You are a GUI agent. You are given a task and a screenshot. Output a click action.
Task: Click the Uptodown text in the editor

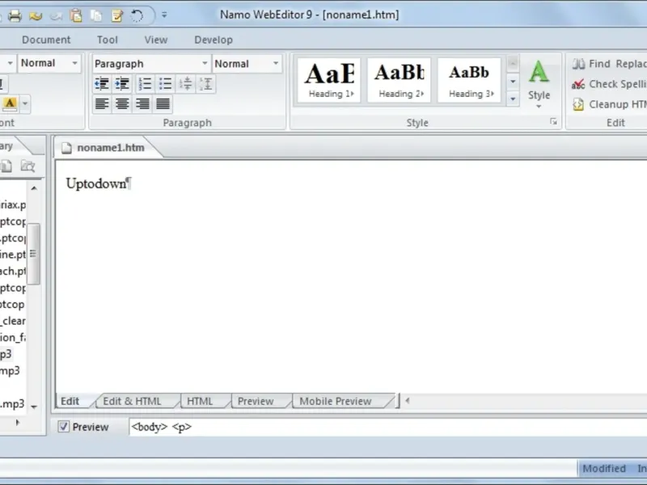point(96,183)
